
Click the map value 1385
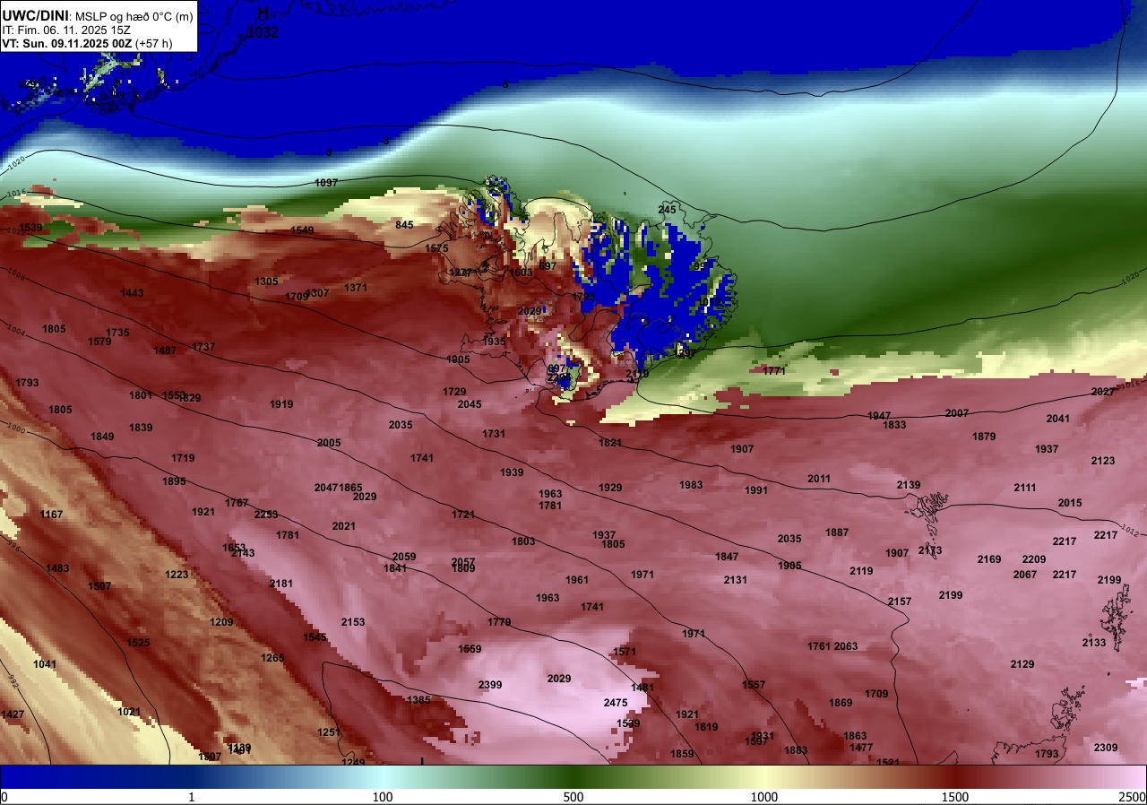tap(418, 700)
